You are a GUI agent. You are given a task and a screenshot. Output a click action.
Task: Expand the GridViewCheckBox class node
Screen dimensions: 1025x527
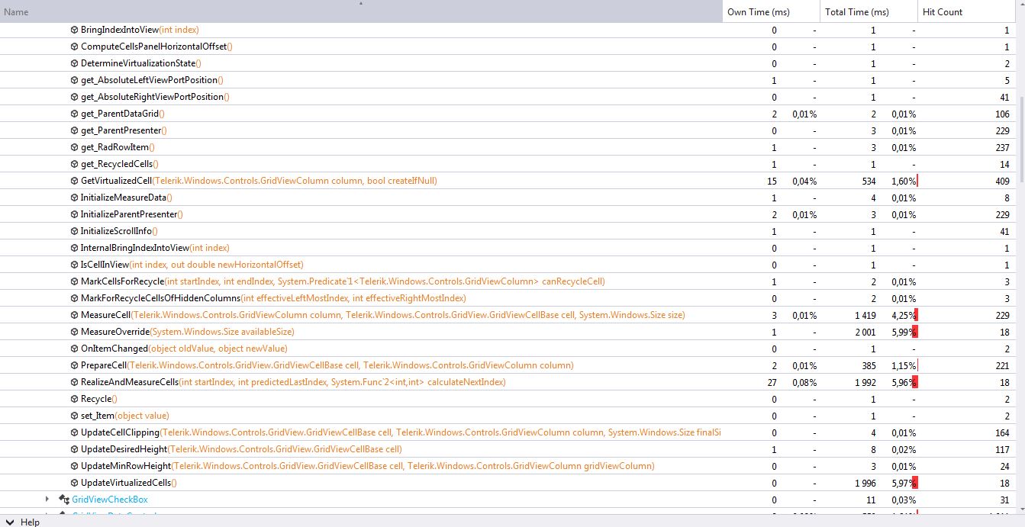pyautogui.click(x=47, y=500)
